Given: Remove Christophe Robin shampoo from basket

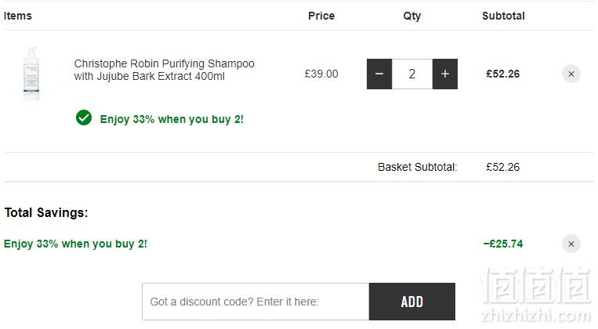Looking at the screenshot, I should click(571, 74).
